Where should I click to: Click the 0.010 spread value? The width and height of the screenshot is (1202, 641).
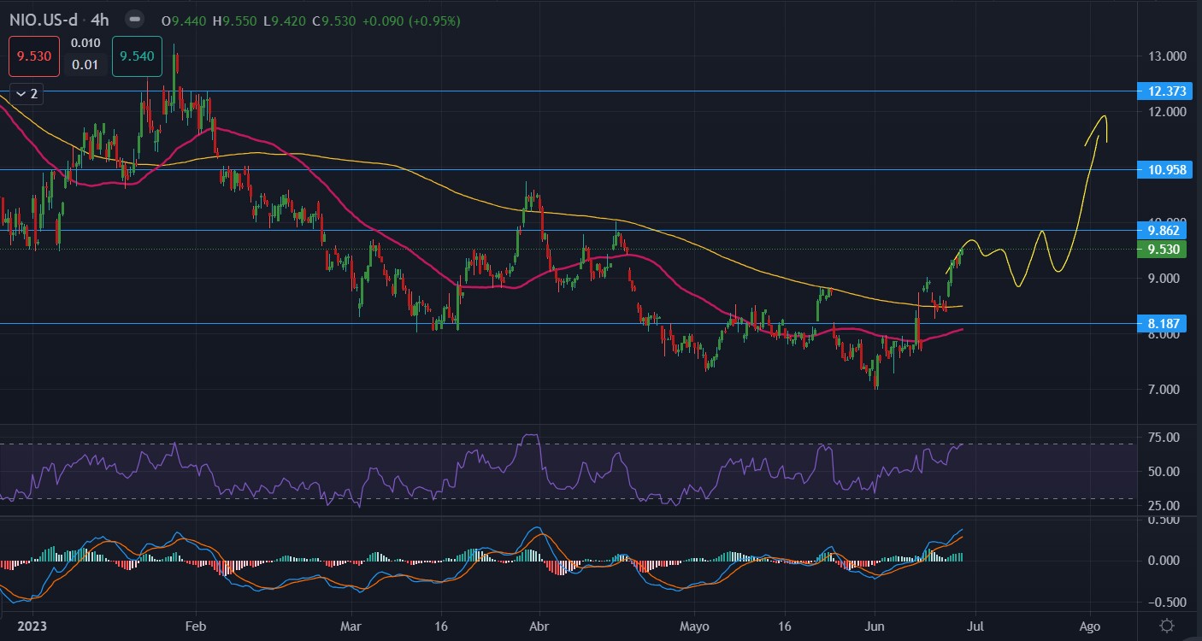point(85,43)
